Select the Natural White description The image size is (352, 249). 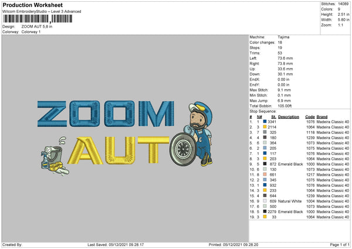tap(290, 201)
